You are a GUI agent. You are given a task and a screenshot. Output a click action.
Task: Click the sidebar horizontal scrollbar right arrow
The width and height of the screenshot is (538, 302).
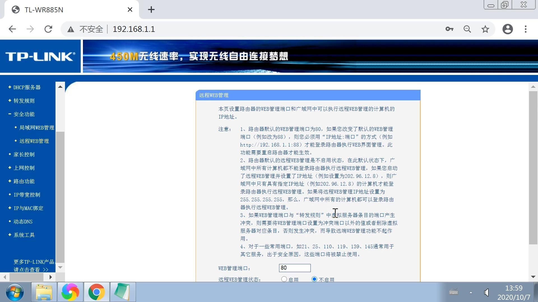(x=50, y=277)
